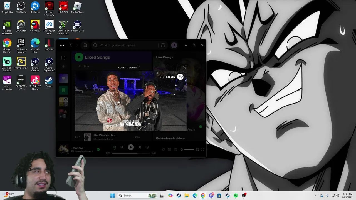
Task: Skip to next track
Action: 140,147
